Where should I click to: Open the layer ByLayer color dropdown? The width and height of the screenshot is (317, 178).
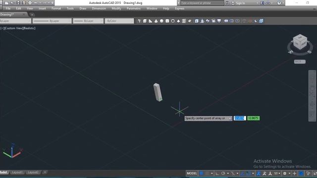coord(15,21)
